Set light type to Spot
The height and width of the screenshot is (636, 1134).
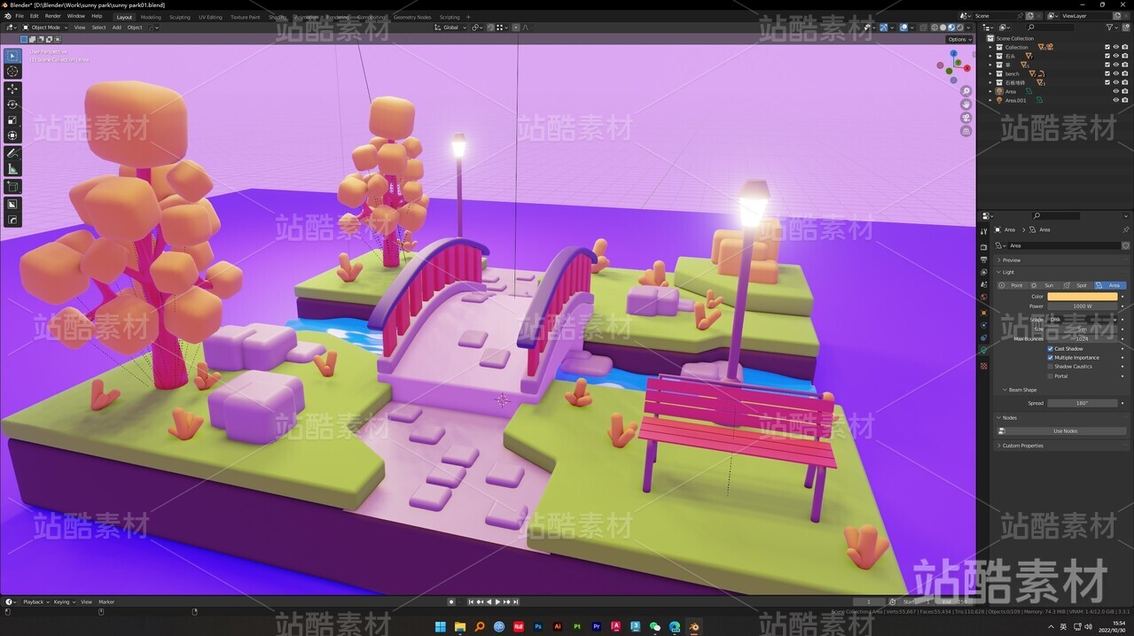(x=1077, y=285)
